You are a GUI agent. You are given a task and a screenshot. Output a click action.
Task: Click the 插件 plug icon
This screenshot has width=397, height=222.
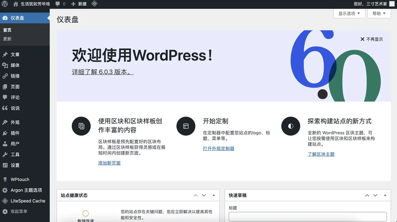[5, 133]
